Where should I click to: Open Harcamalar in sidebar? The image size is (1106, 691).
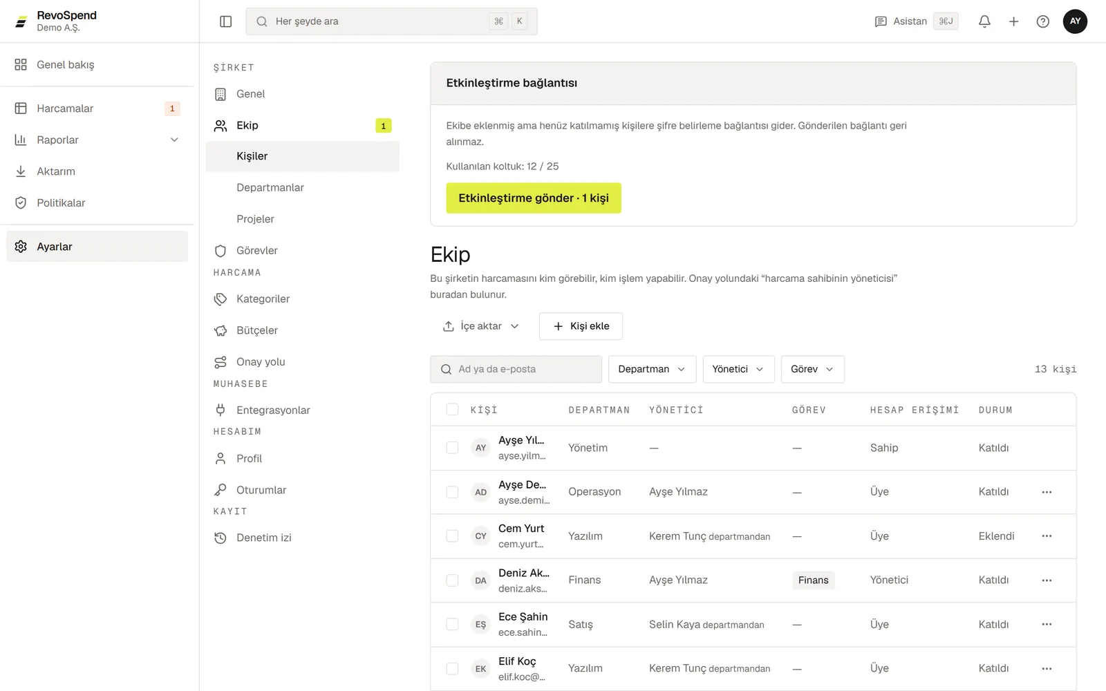[97, 108]
